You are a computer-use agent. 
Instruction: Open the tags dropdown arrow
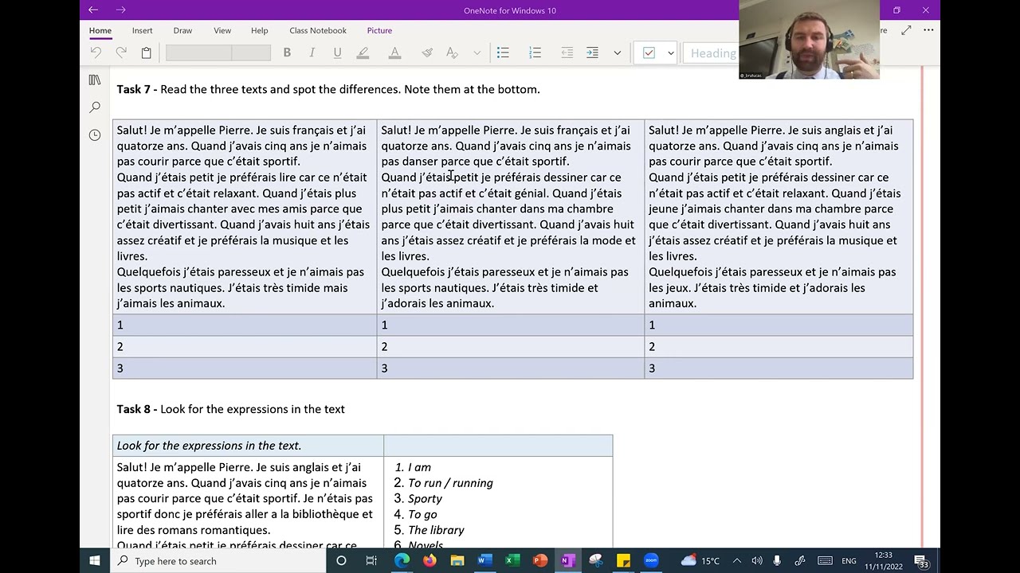click(x=670, y=53)
